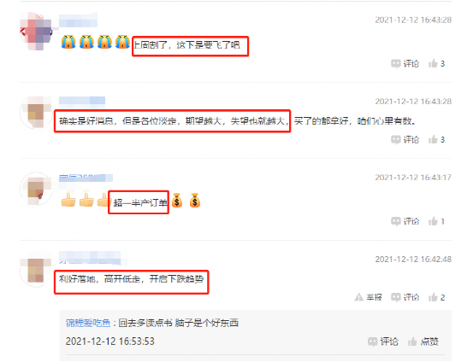Click 点赞 thumbs-up icon on nested reply
The height and width of the screenshot is (362, 473).
click(412, 342)
